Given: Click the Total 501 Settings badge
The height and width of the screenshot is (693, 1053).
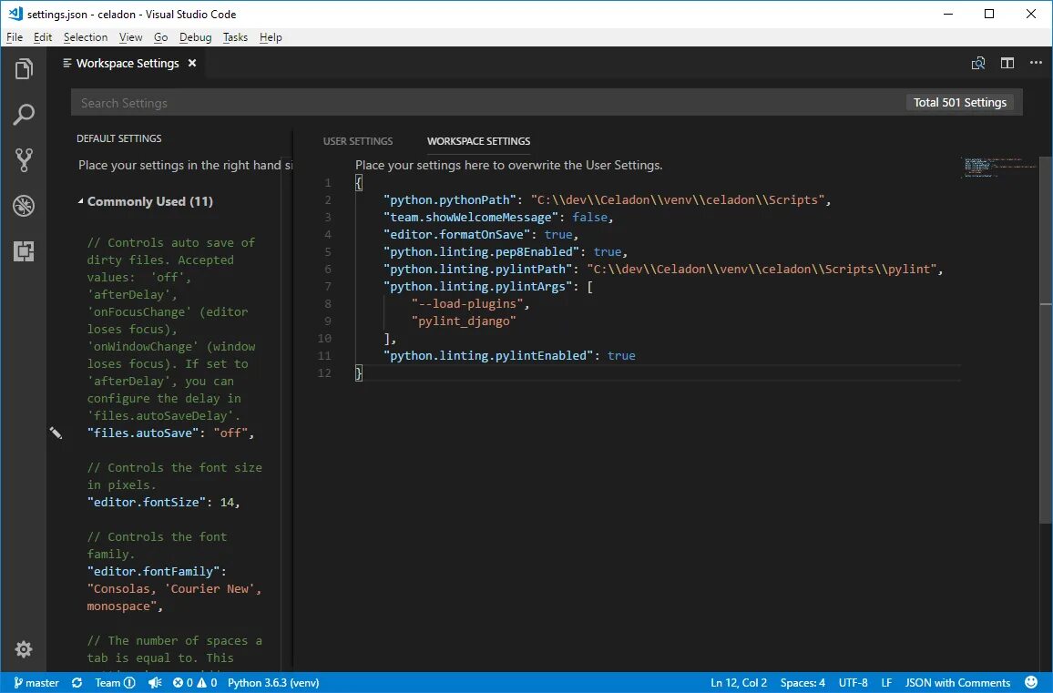Looking at the screenshot, I should (960, 103).
